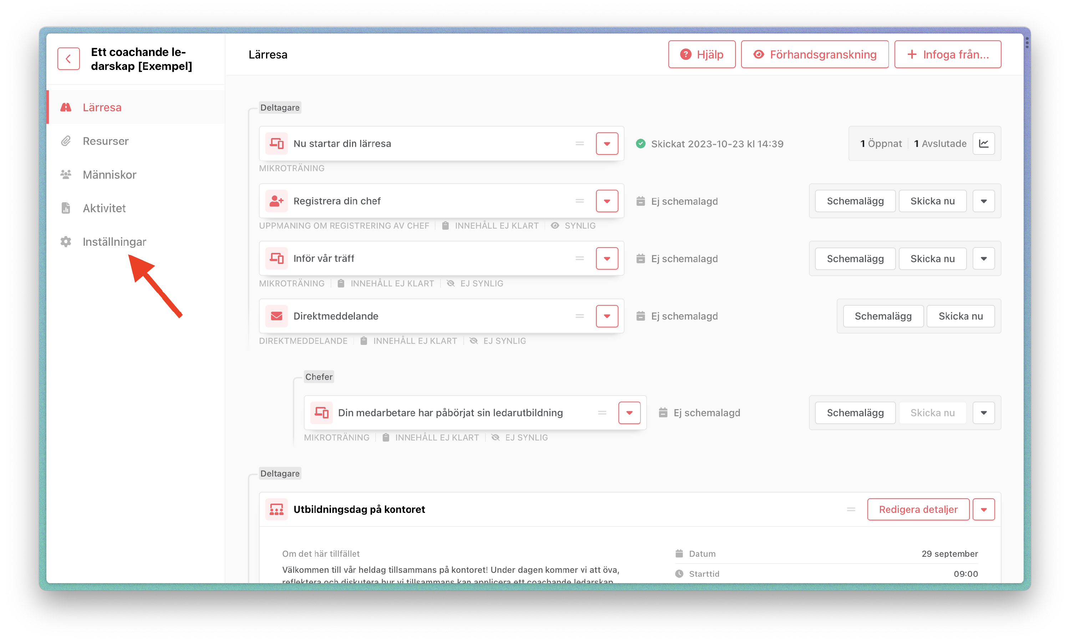Click the Registrera din chef person icon
1070x642 pixels.
[276, 201]
